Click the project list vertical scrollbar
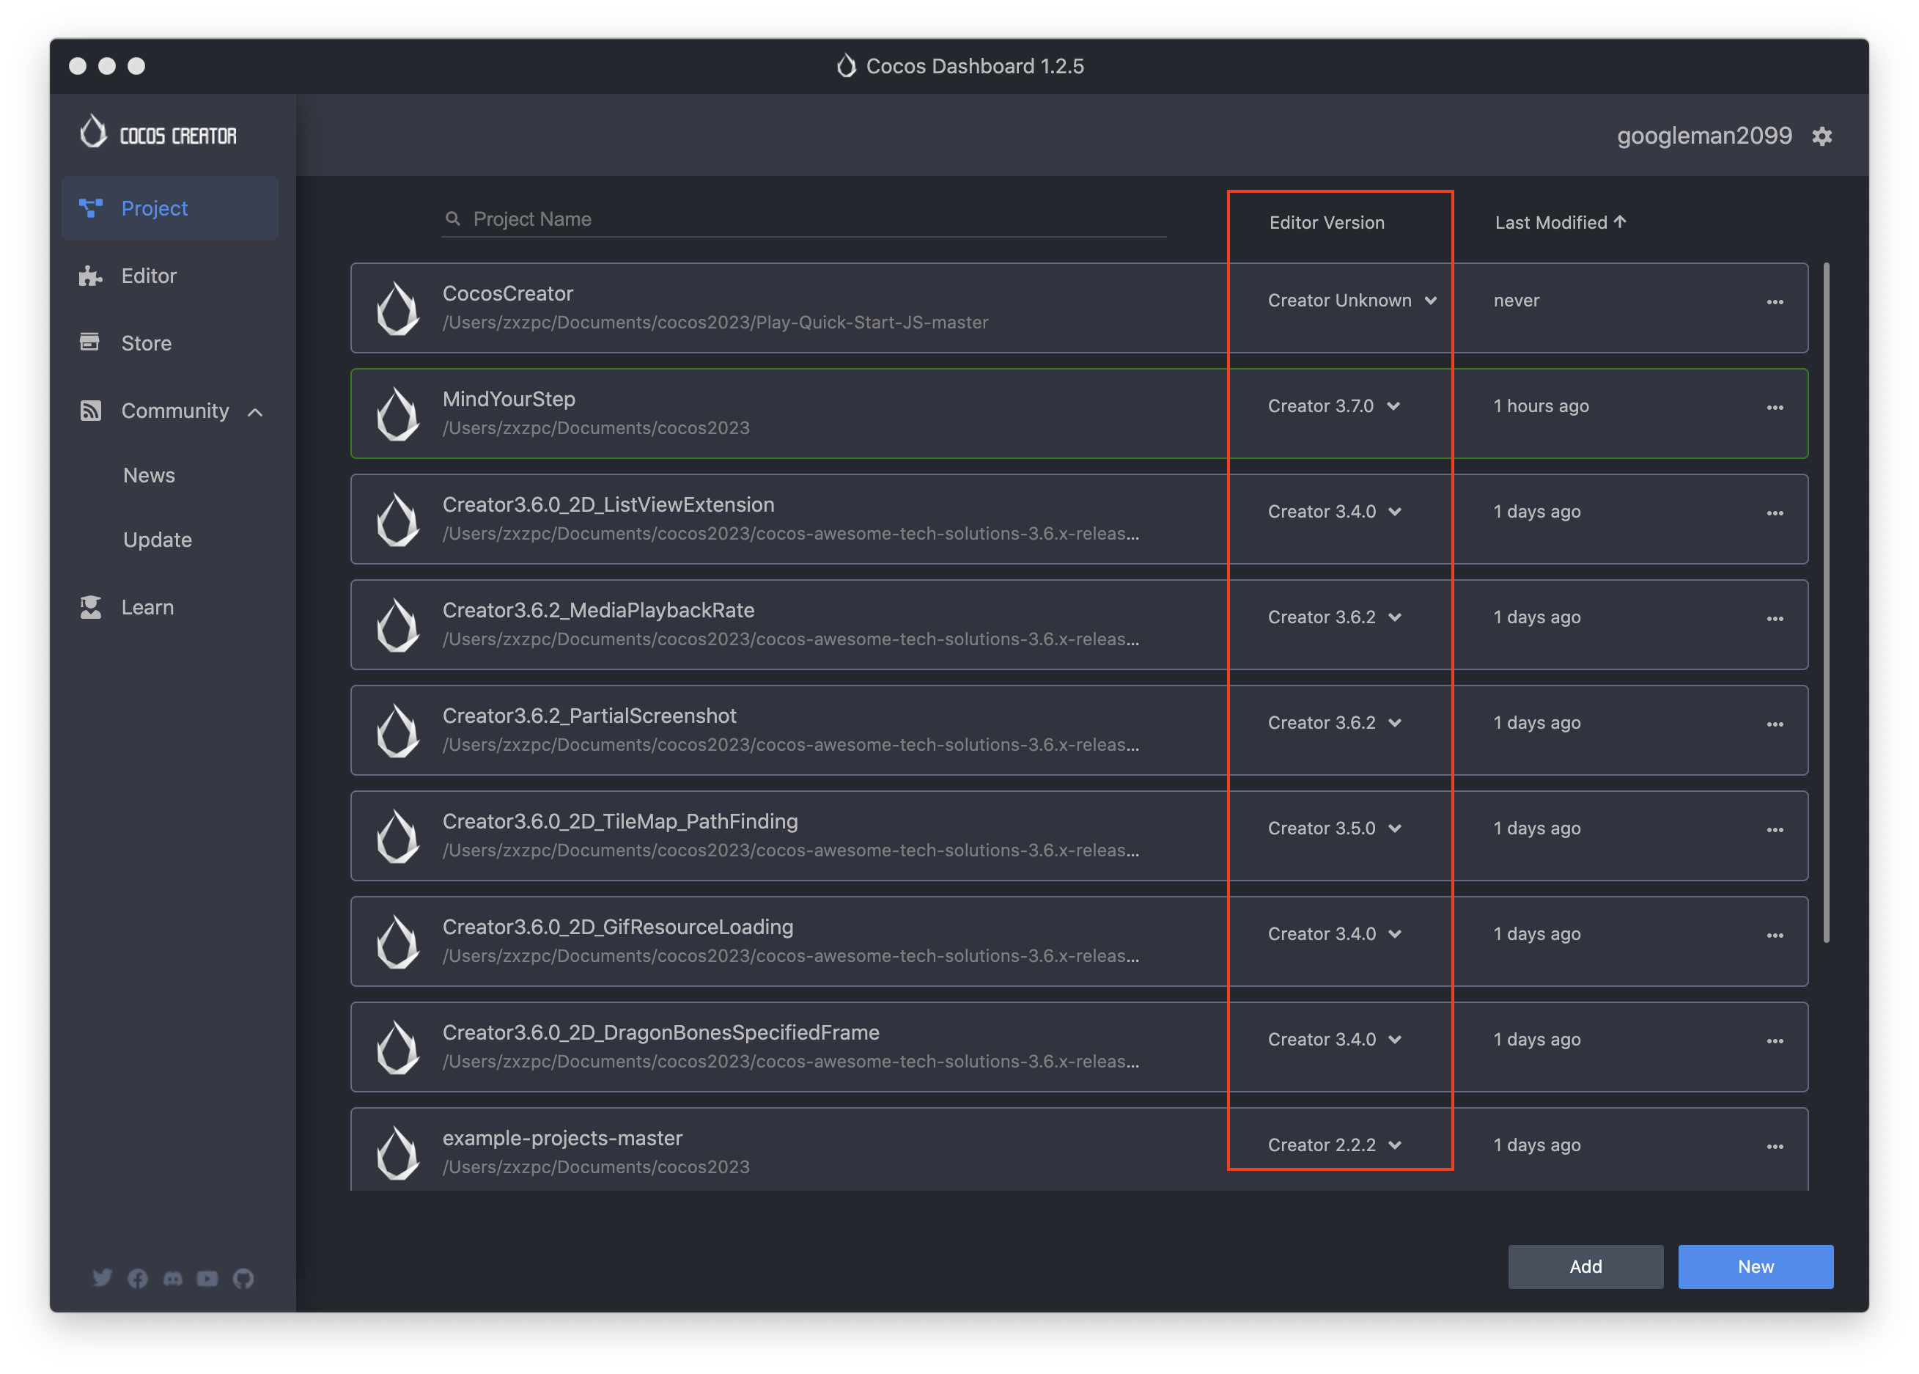 pyautogui.click(x=1826, y=603)
